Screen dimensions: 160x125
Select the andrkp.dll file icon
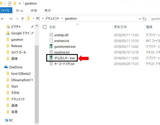click(x=51, y=35)
